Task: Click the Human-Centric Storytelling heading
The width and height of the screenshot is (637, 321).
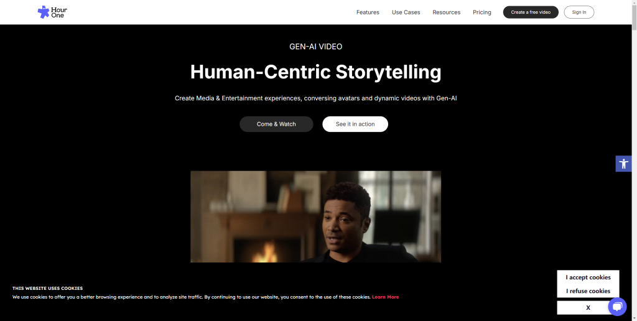Action: [315, 72]
